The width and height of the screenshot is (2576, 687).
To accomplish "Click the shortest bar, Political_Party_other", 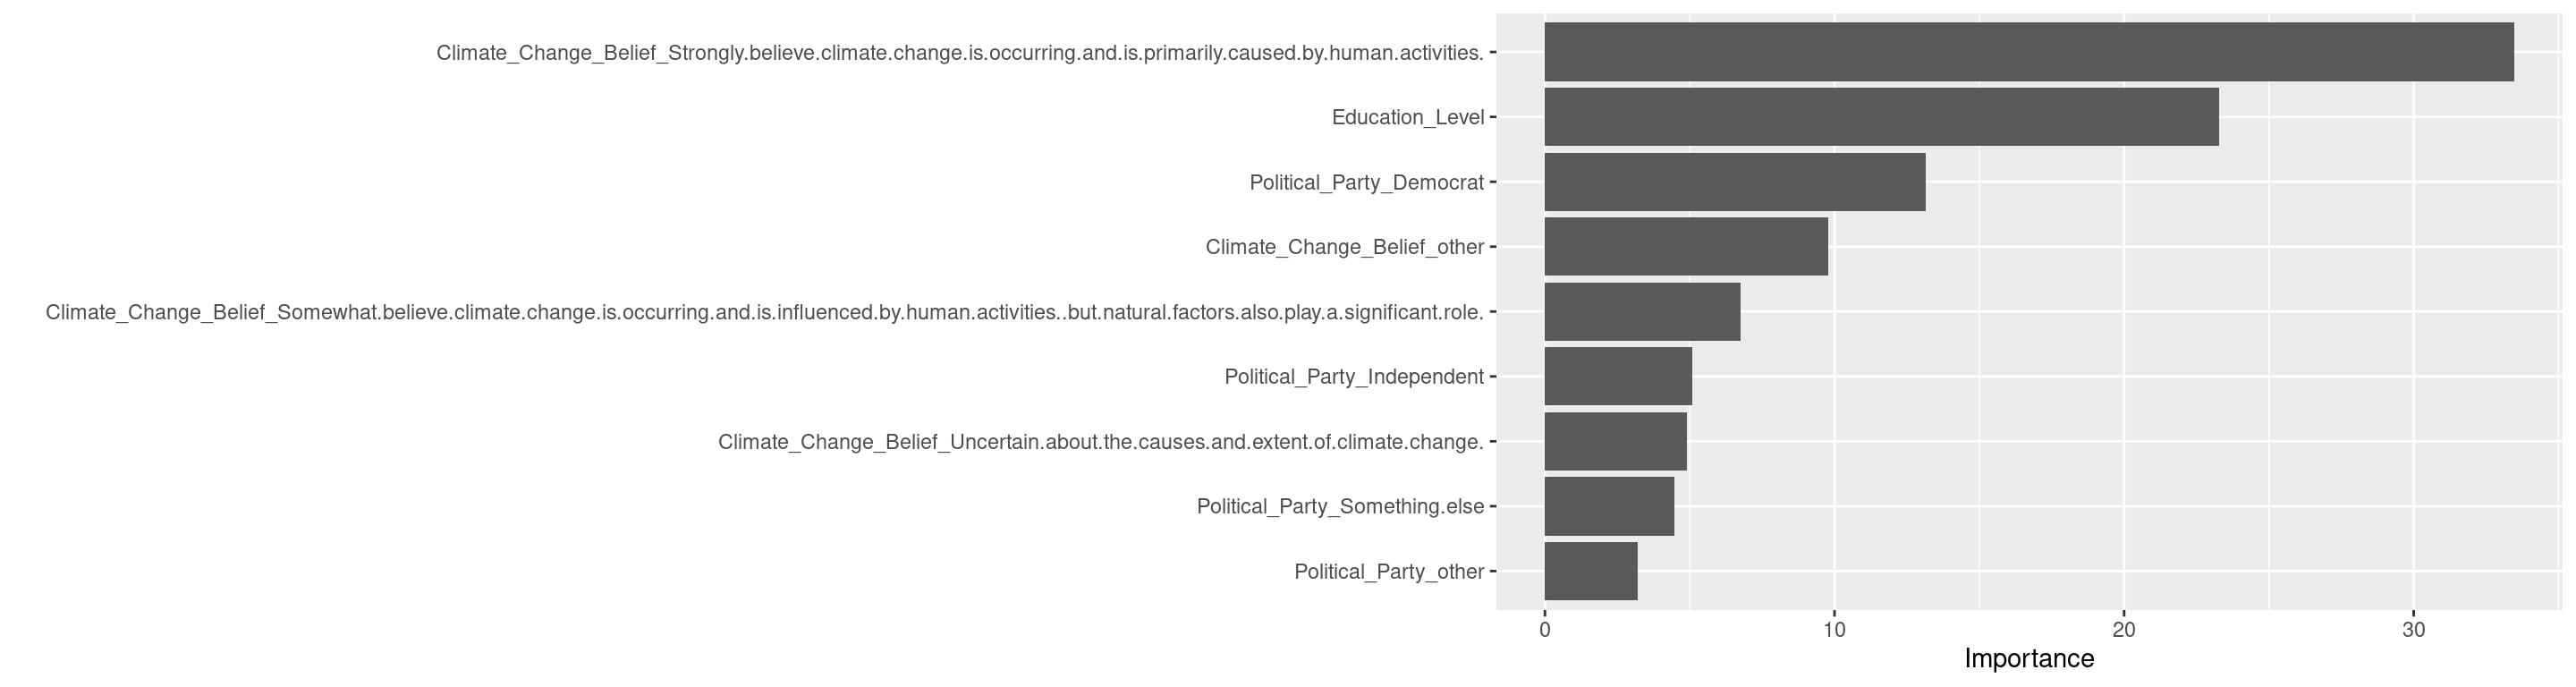I will coord(1591,572).
